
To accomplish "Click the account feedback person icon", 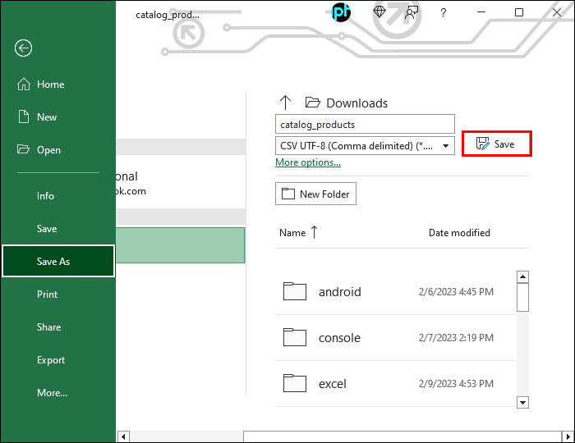I will coord(411,13).
